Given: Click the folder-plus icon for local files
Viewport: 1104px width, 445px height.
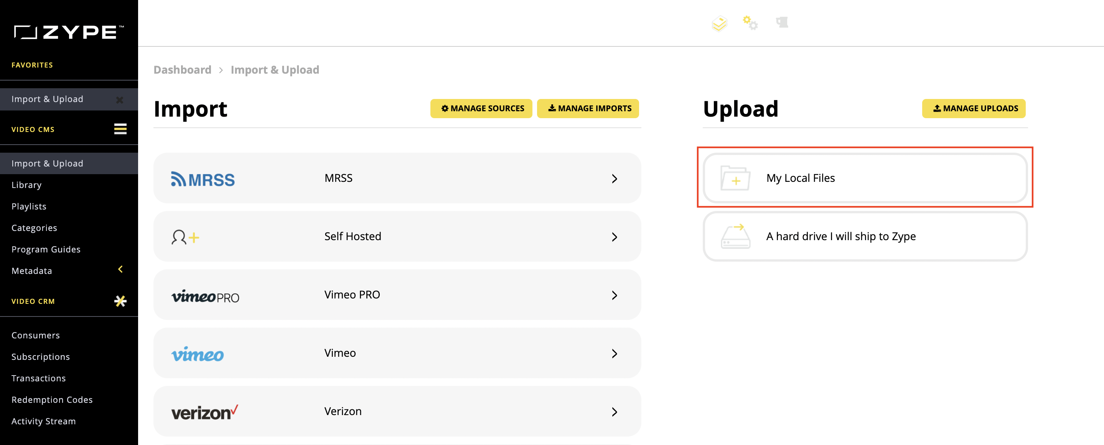Looking at the screenshot, I should [735, 178].
